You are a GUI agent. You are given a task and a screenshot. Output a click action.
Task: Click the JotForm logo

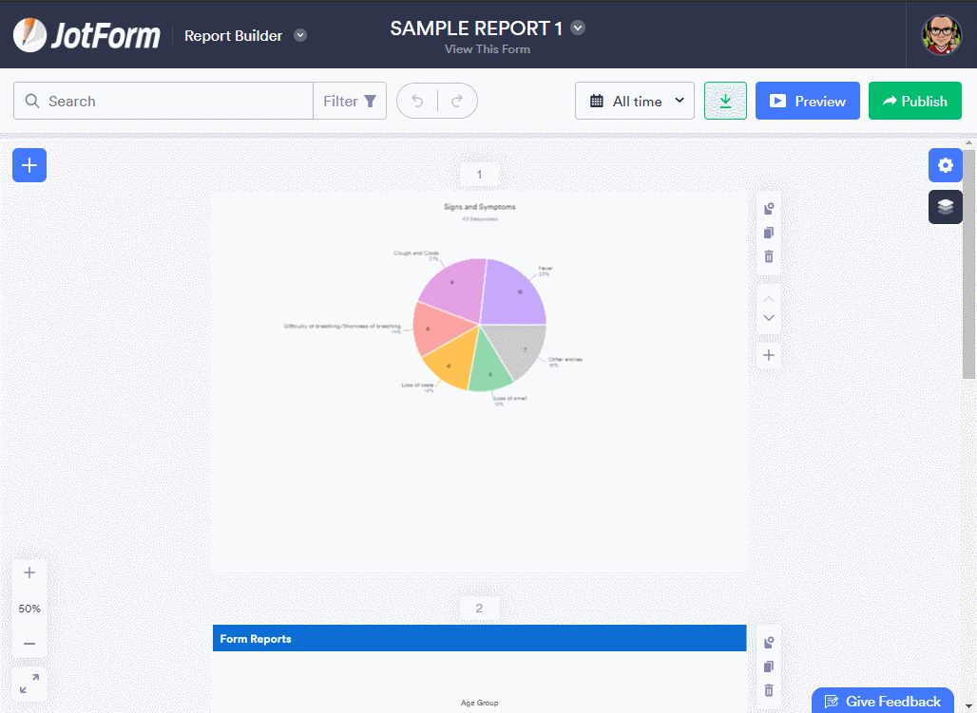86,35
